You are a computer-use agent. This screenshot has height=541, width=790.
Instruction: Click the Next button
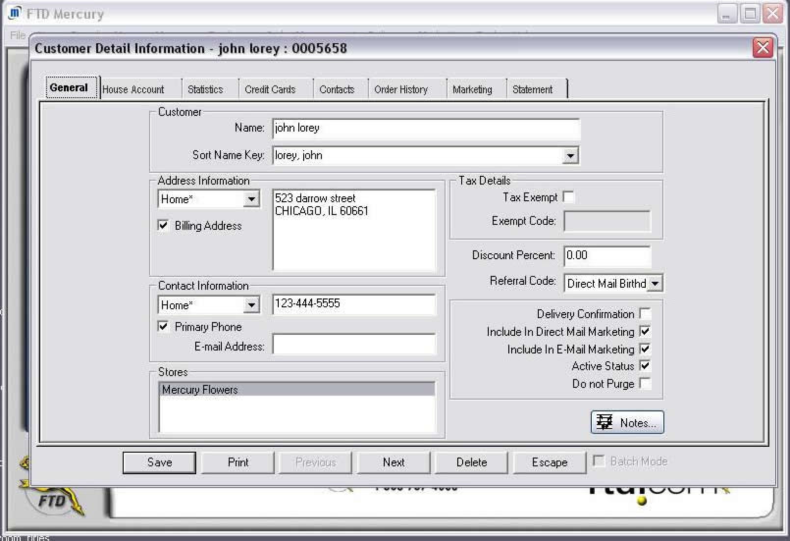pos(393,462)
